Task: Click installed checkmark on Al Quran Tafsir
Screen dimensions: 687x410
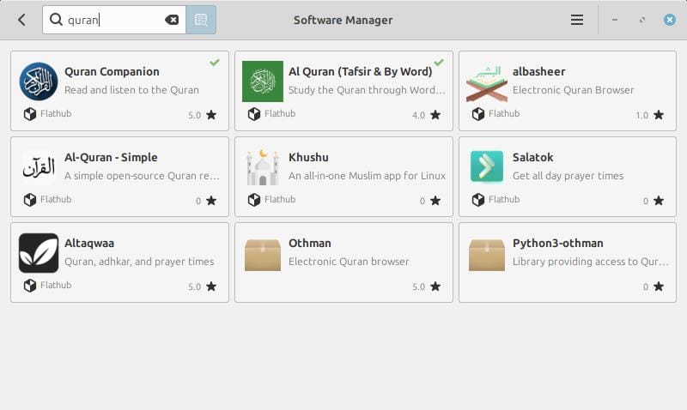Action: point(439,63)
